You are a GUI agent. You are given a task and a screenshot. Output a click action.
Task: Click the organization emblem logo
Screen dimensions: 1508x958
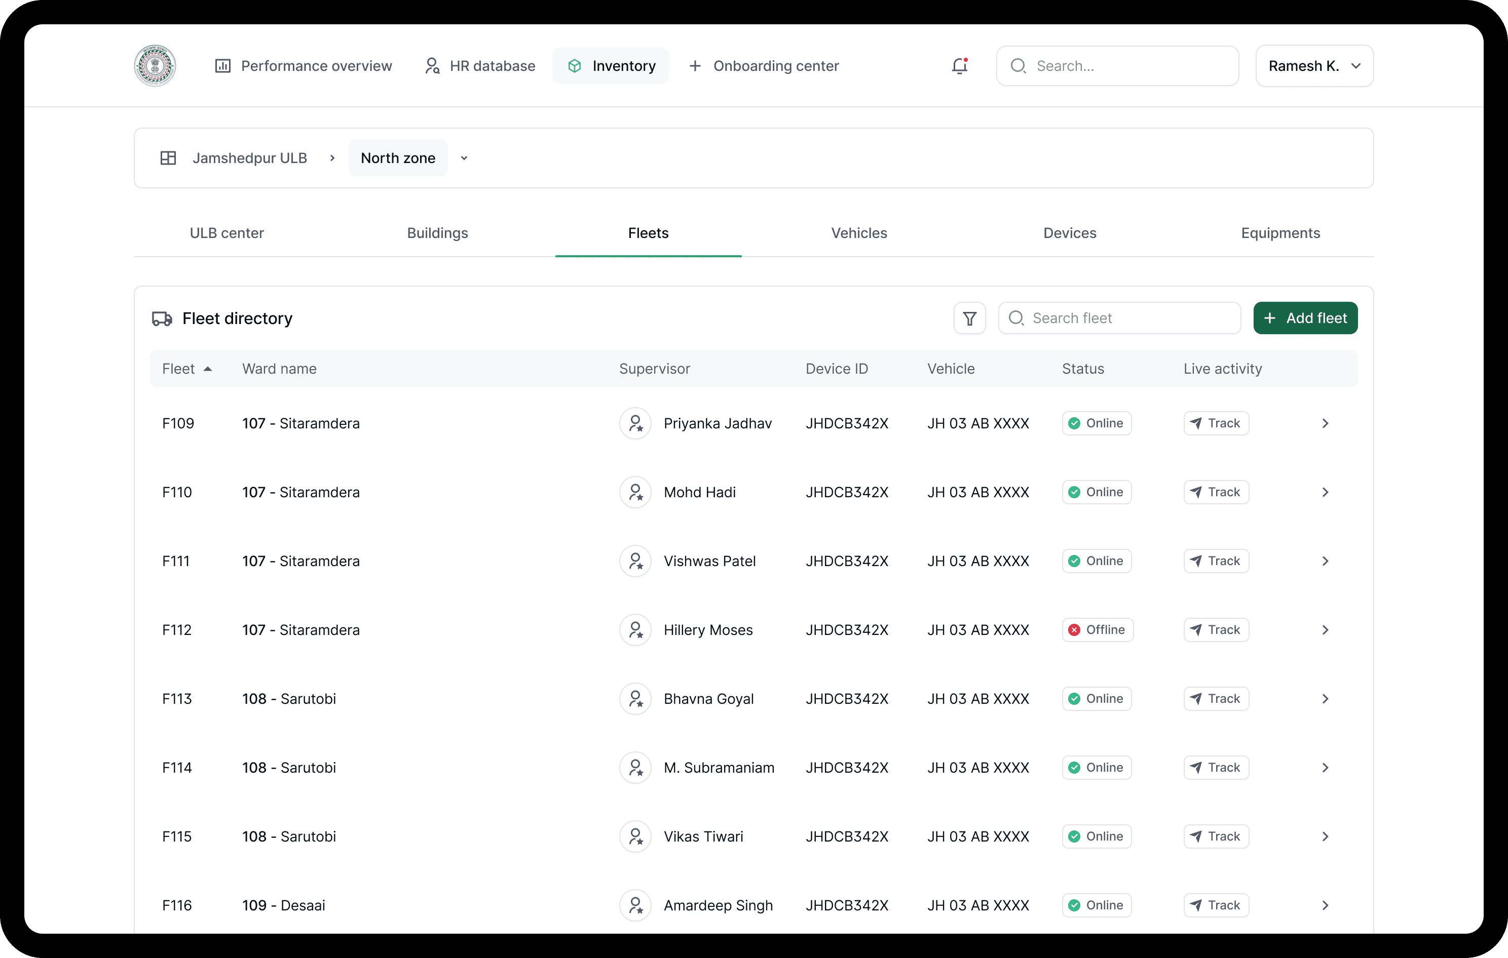[155, 66]
